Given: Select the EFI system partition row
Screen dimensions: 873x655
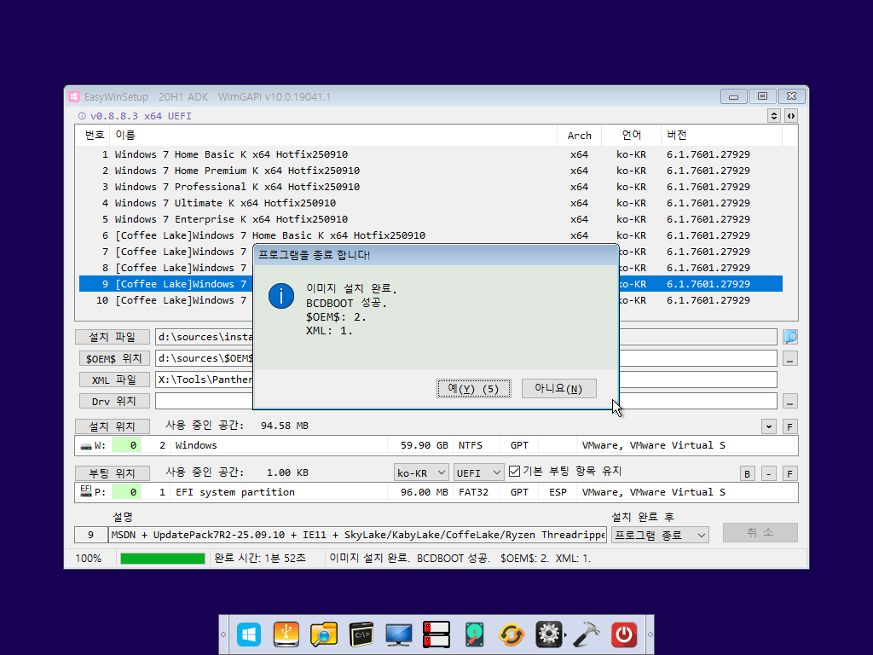Looking at the screenshot, I should (x=436, y=492).
